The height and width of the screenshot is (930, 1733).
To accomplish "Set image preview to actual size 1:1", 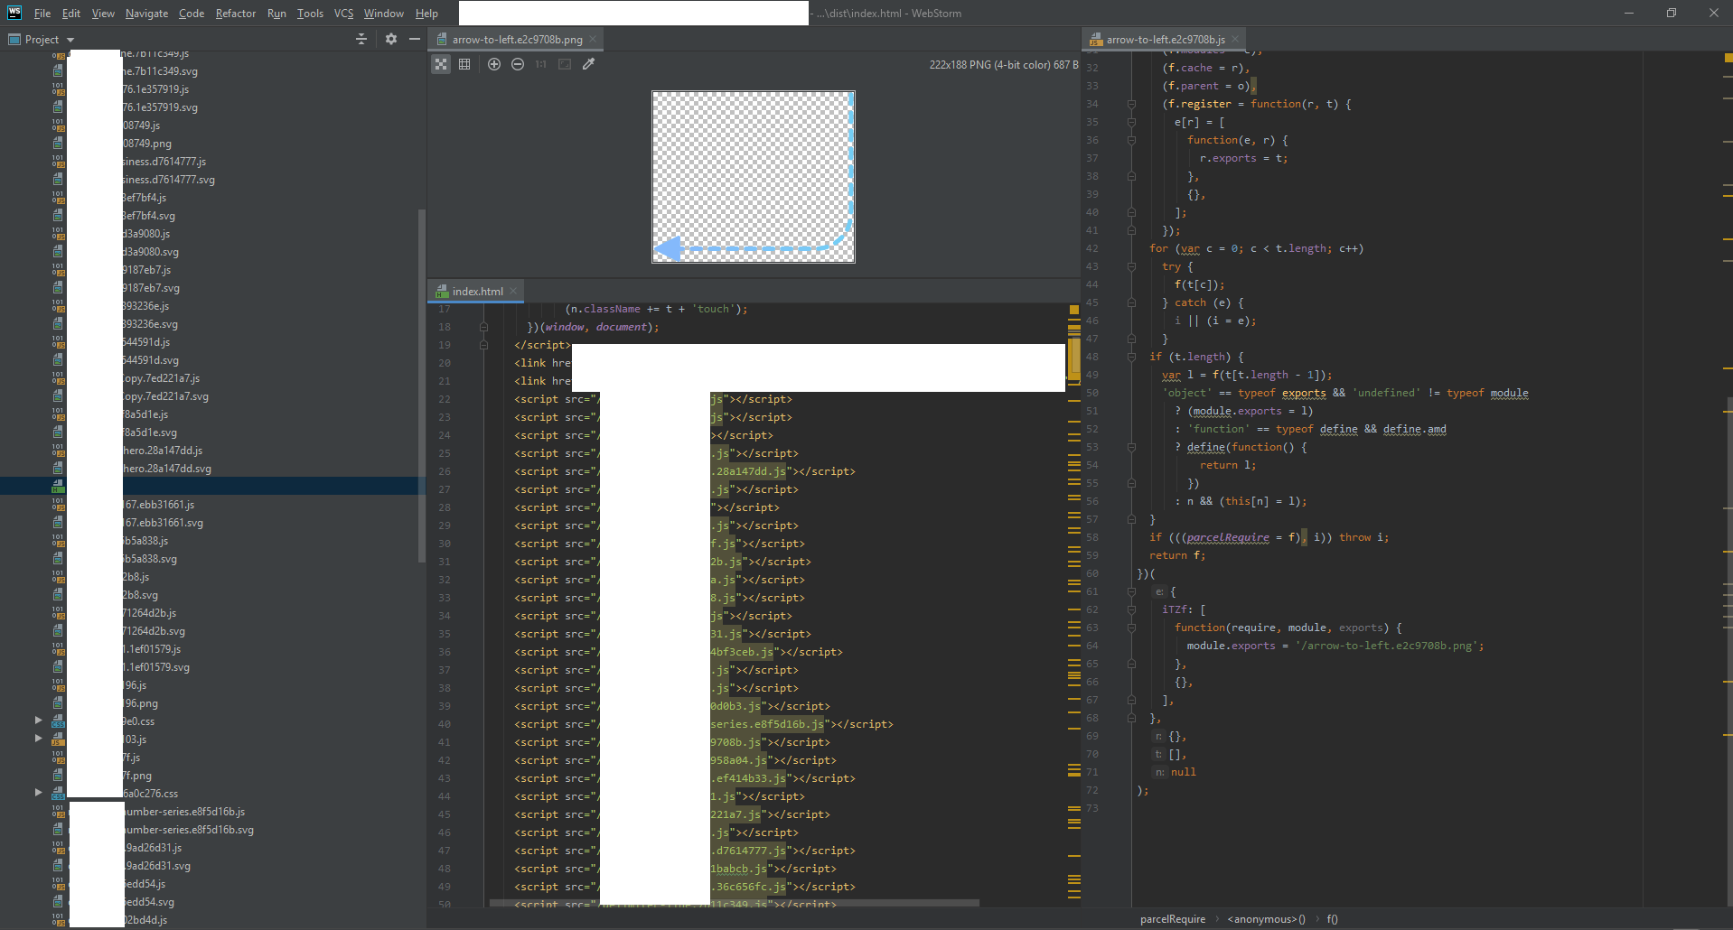I will [541, 64].
